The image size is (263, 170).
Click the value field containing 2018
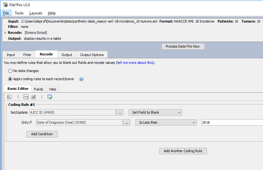coord(231,122)
